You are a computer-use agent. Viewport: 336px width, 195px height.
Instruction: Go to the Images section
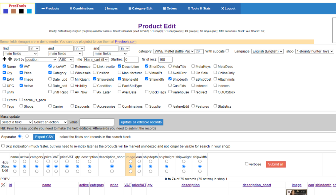click(x=111, y=8)
